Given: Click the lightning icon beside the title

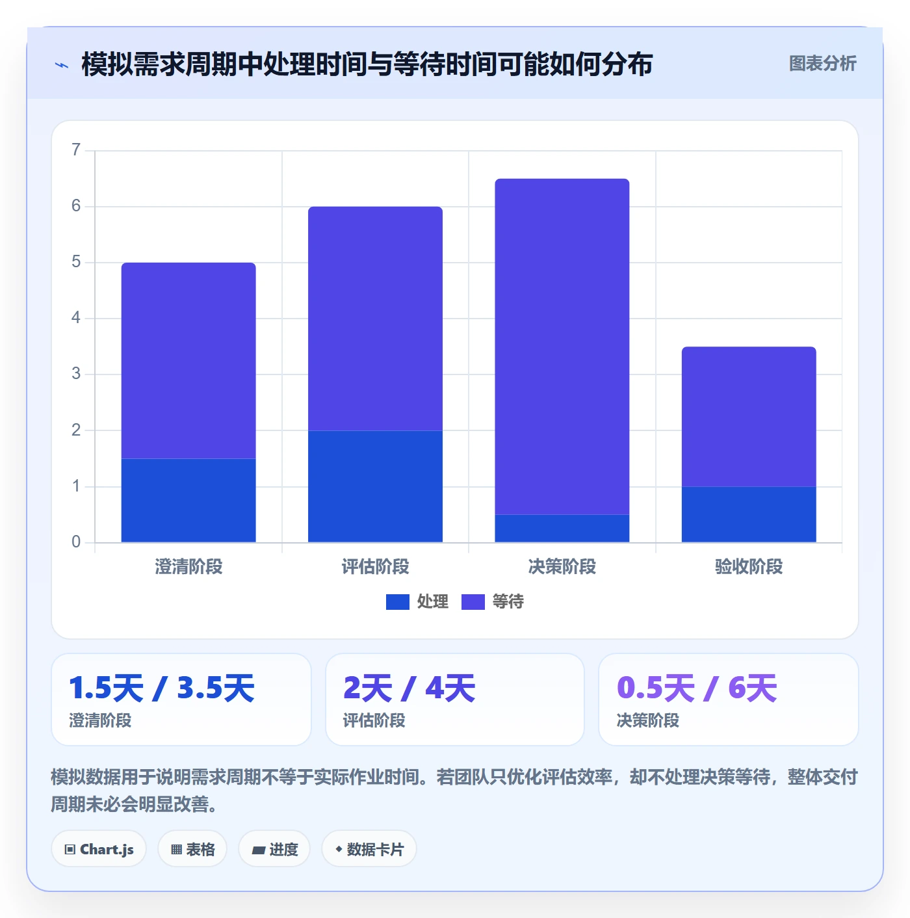Looking at the screenshot, I should (x=62, y=65).
